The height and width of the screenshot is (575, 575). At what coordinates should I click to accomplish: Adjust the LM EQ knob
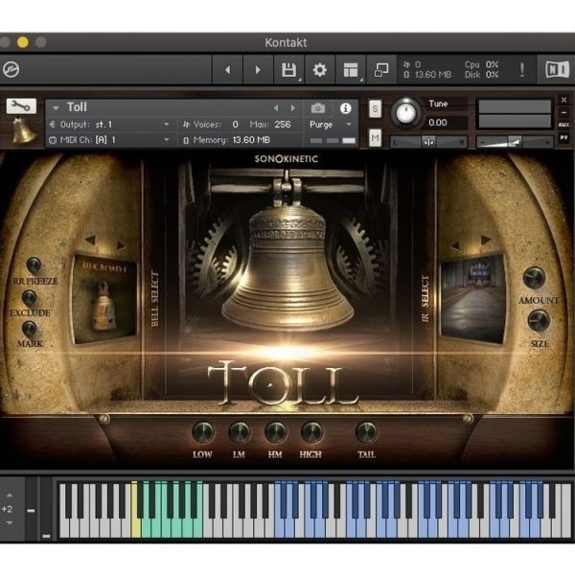239,433
